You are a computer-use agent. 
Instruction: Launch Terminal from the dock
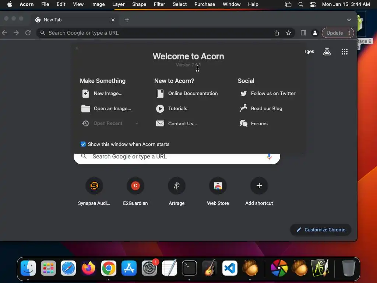[x=190, y=268]
